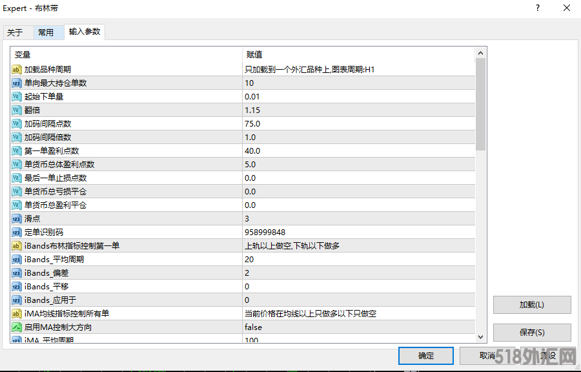Click the string icon beside iBands布林指标控制第一单
The image size is (581, 372).
coord(17,245)
